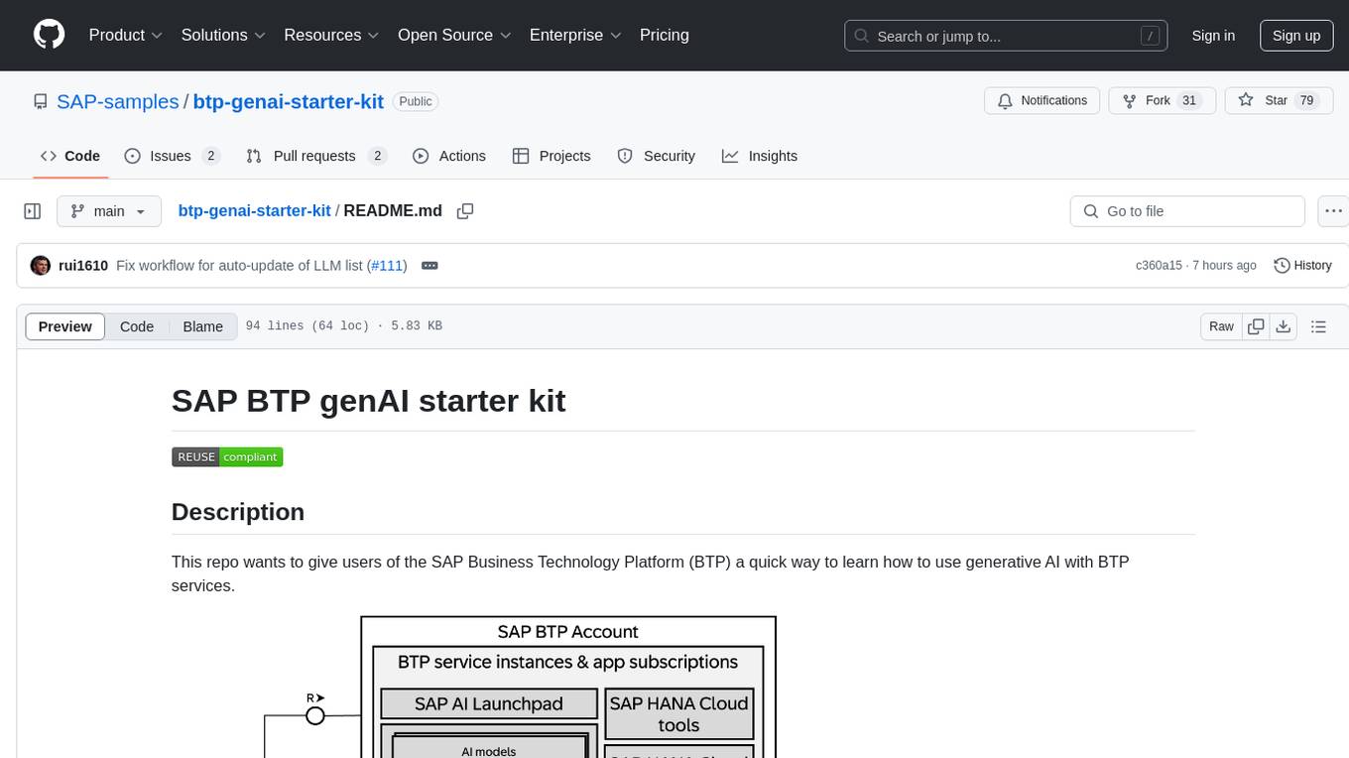Image resolution: width=1349 pixels, height=758 pixels.
Task: Open rui1610 author avatar
Action: click(41, 266)
